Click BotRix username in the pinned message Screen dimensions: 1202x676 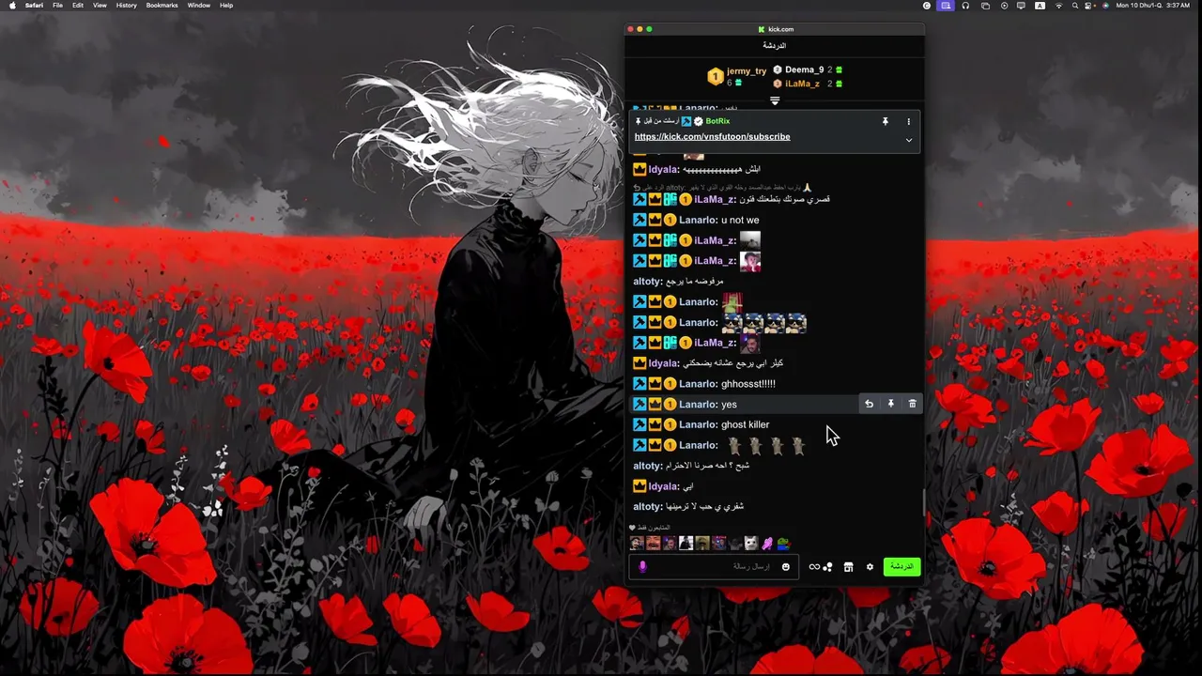(717, 121)
